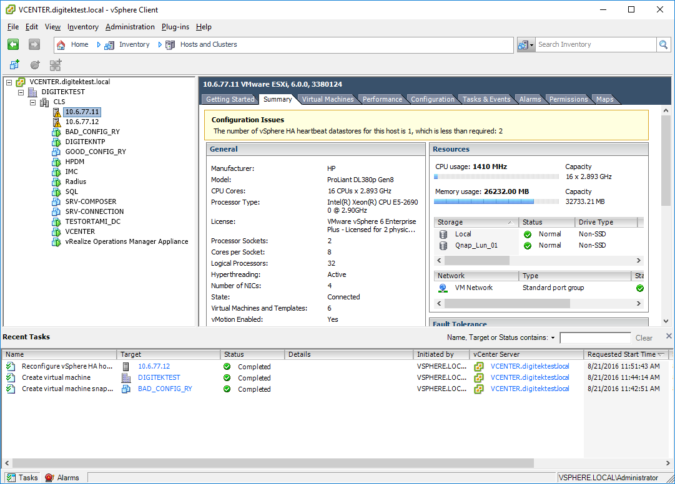The height and width of the screenshot is (484, 675).
Task: Click the warning host icon for 10.6.77.12
Action: point(57,122)
